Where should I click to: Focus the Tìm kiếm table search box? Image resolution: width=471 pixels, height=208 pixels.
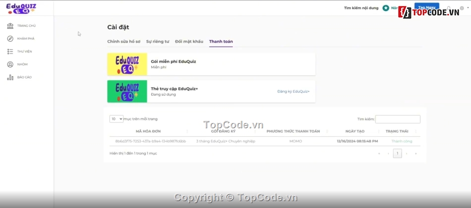pyautogui.click(x=398, y=119)
